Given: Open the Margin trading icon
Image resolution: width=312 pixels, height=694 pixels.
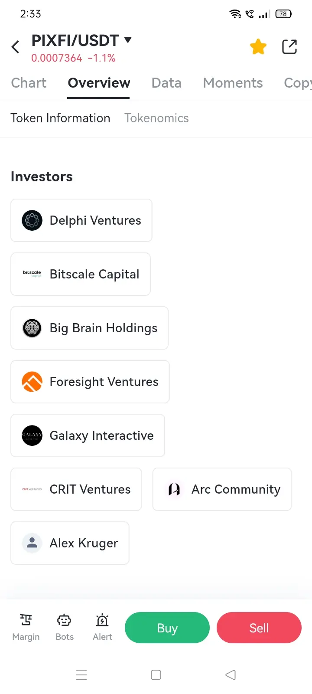Looking at the screenshot, I should pyautogui.click(x=26, y=620).
